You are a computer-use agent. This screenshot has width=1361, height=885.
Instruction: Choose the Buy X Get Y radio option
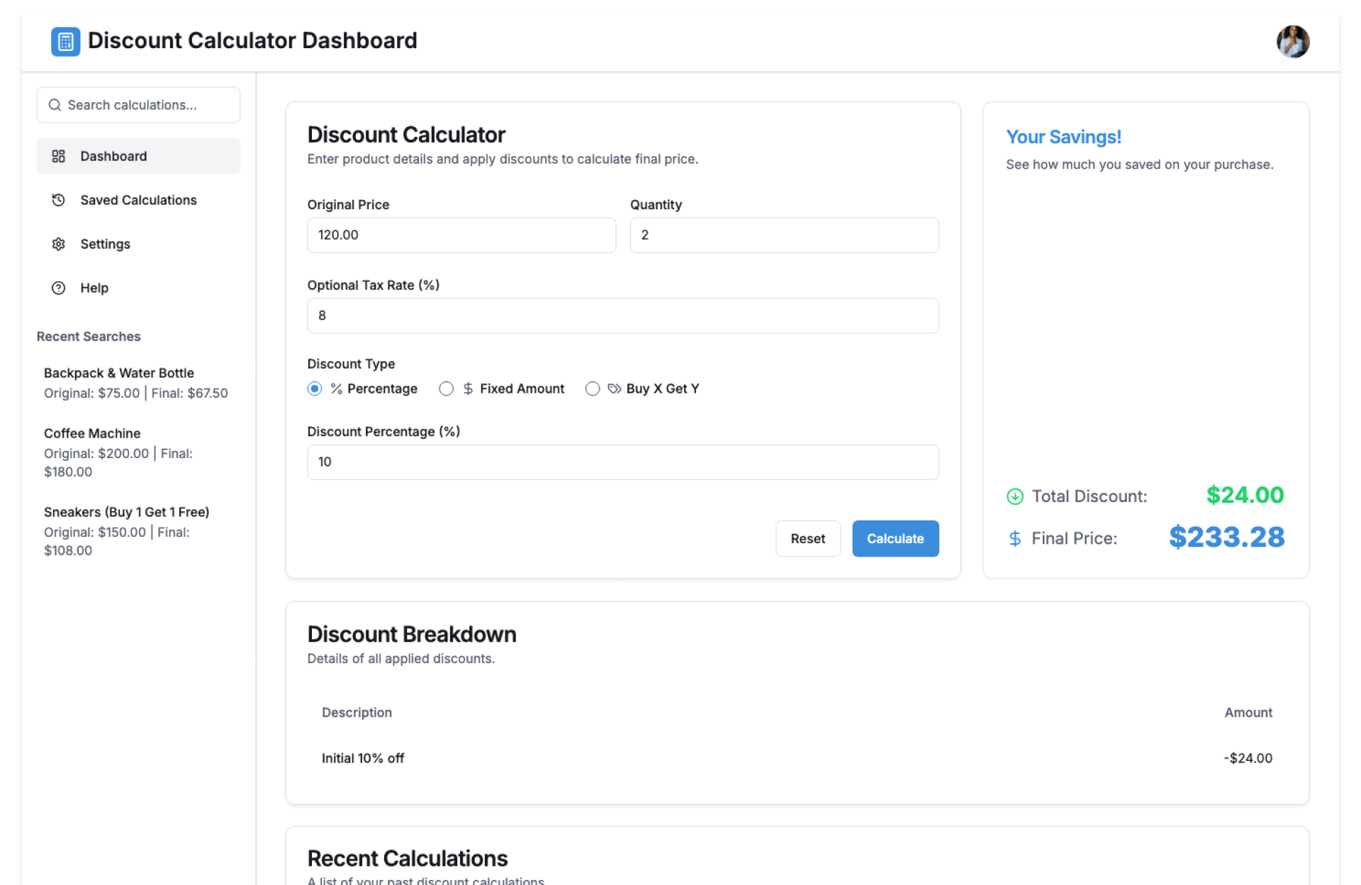[593, 389]
